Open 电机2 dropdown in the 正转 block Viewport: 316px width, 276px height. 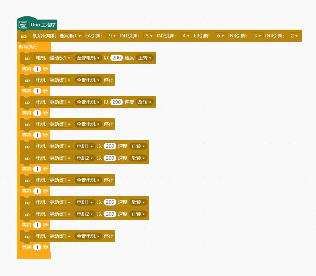[85, 214]
